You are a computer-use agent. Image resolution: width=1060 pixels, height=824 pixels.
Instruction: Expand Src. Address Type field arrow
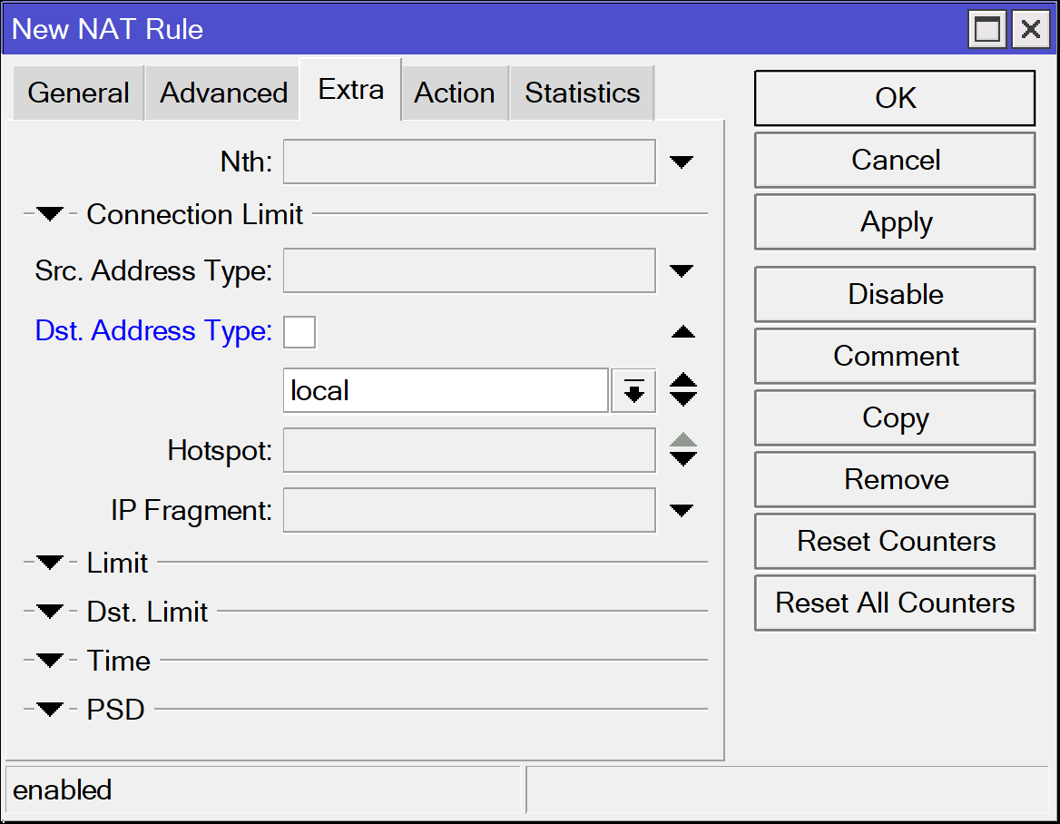(x=682, y=271)
